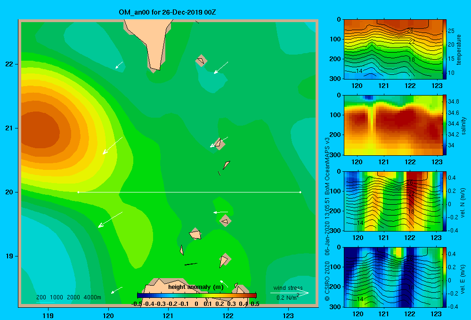Select the "4000m" depth contour legend entry
The width and height of the screenshot is (471, 320).
pos(92,297)
